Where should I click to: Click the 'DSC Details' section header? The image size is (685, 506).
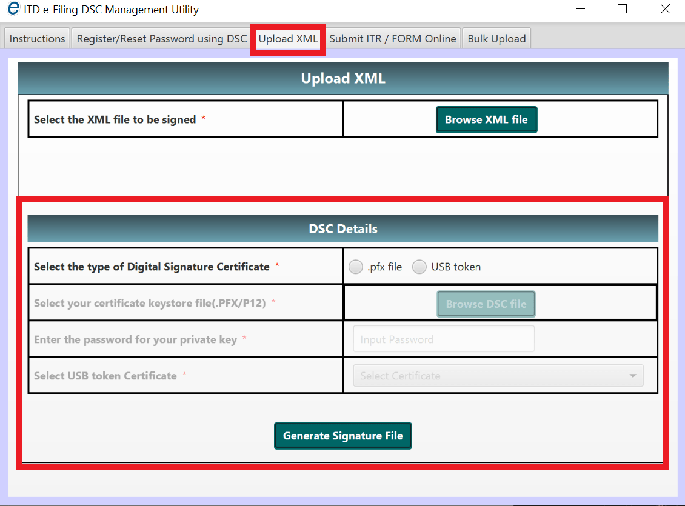(x=343, y=229)
